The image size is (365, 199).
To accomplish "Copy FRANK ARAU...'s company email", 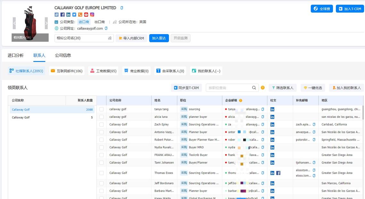I will [263, 155].
